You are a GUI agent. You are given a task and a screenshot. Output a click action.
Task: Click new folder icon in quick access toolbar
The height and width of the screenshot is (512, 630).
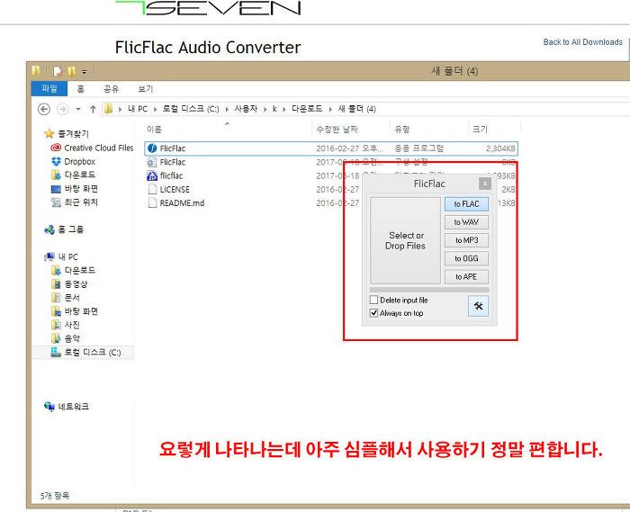coord(71,71)
